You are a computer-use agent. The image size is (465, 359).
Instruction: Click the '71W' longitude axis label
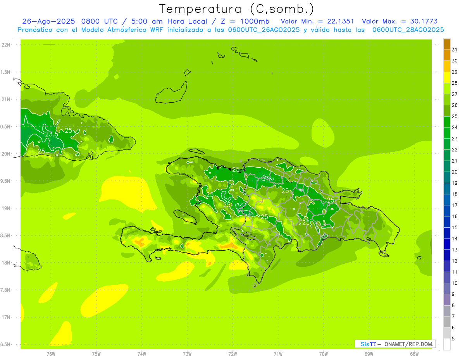coord(278,354)
